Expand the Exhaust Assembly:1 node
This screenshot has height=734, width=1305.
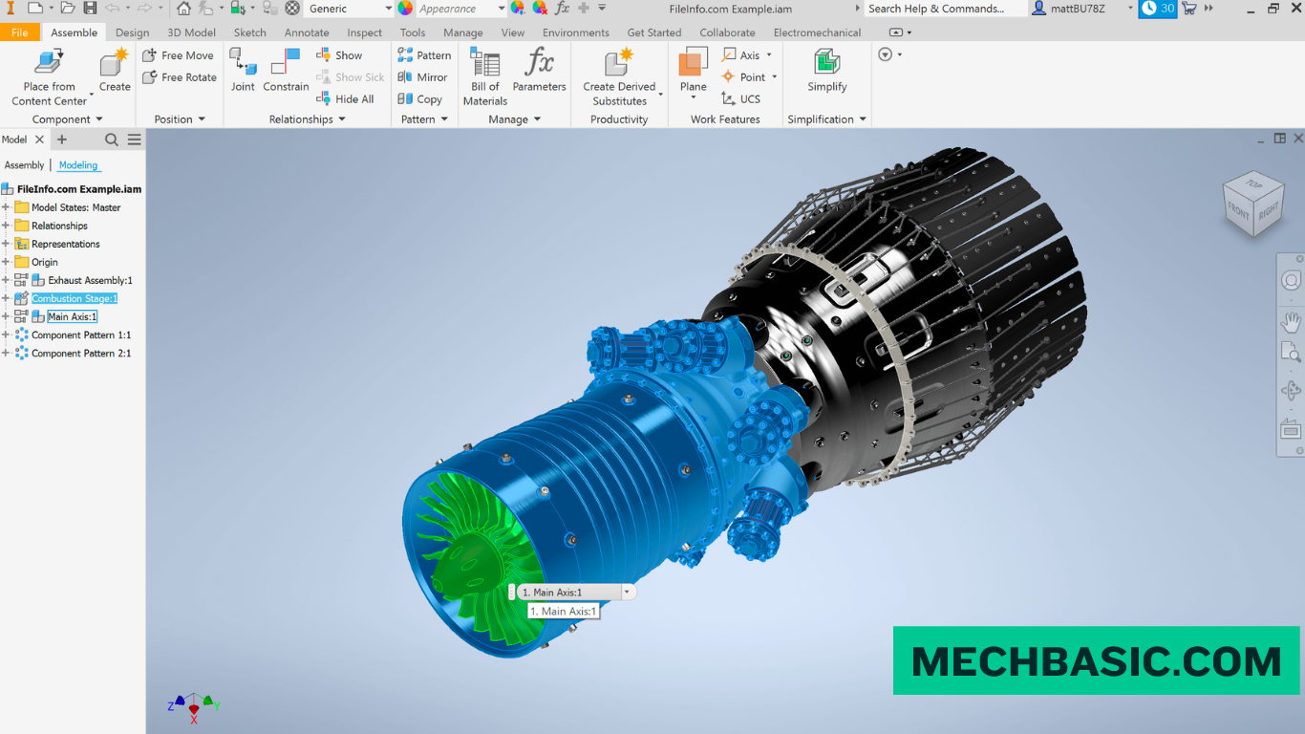(x=6, y=280)
